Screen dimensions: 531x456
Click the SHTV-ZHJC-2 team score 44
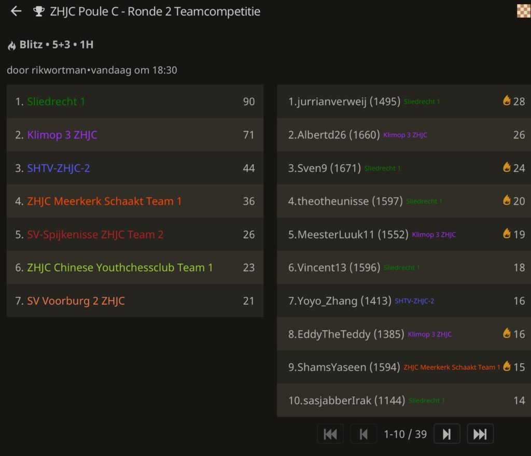coord(249,168)
